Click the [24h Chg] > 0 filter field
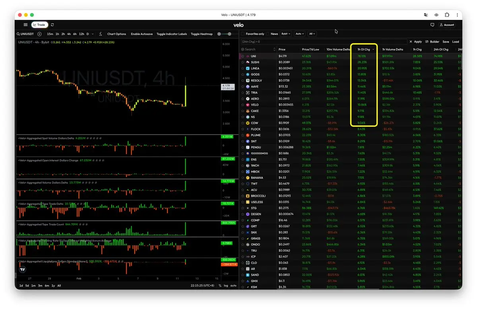This screenshot has height=309, width=477. coord(324,41)
